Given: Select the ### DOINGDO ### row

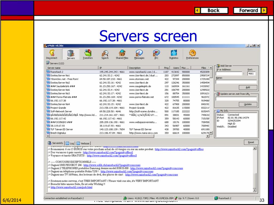Looking at the screenshot, I should pos(128,122).
